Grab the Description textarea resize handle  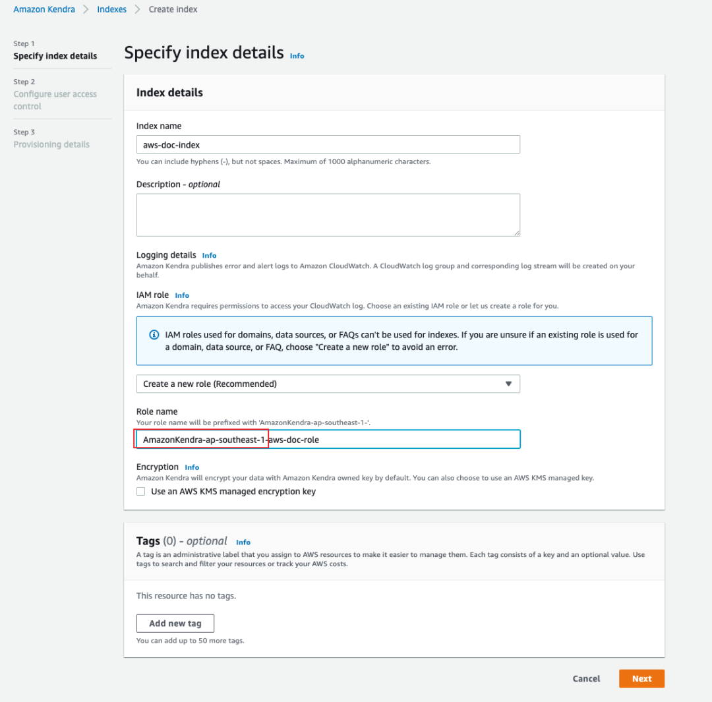pos(517,233)
